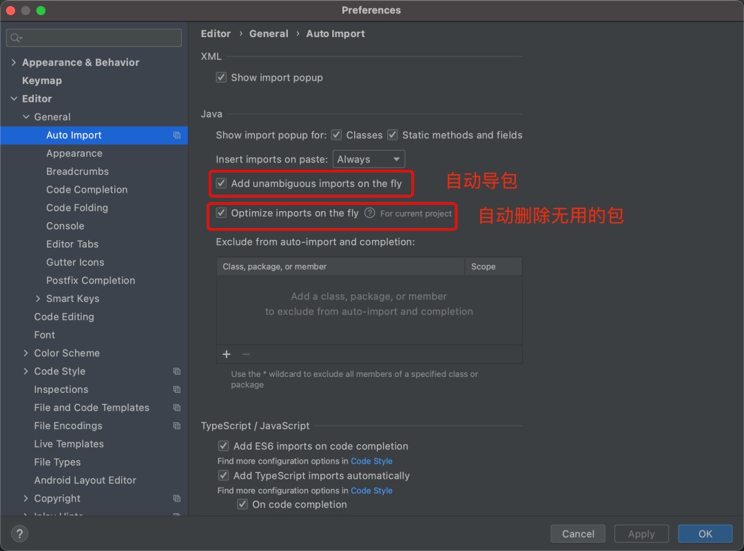Click the per-project settings icon beside Auto Import
This screenshot has height=551, width=744.
178,136
